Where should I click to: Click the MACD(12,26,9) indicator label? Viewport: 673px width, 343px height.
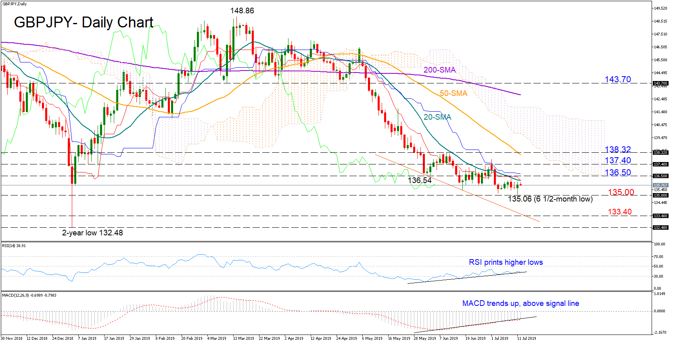click(29, 295)
